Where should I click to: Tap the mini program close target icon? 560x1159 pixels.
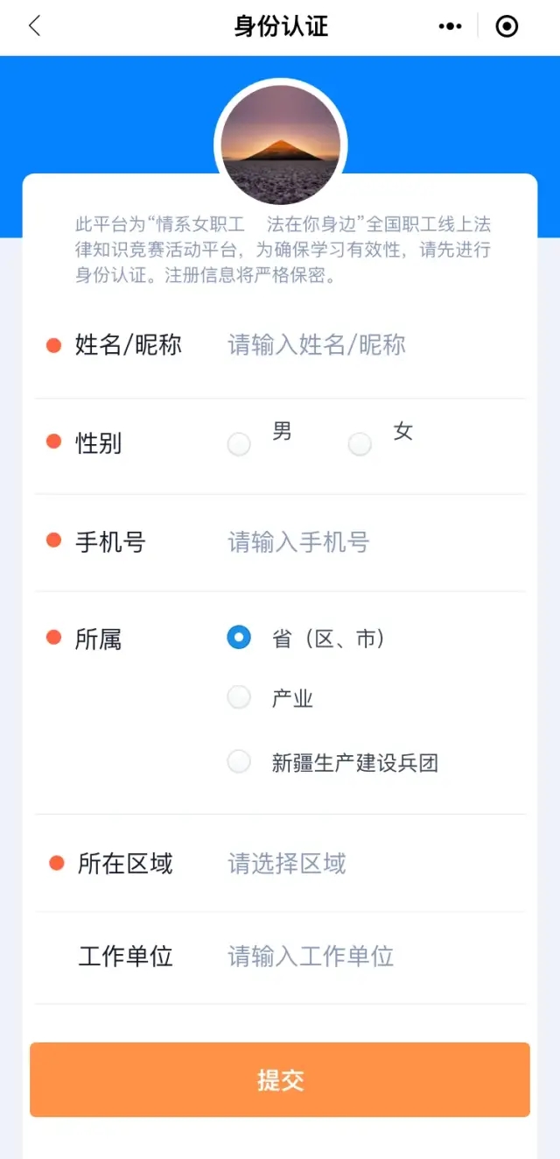click(507, 26)
